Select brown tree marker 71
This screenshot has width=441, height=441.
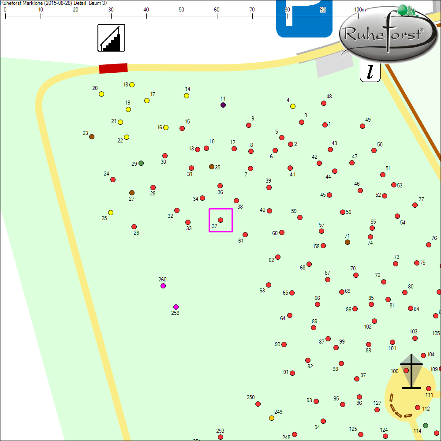pyautogui.click(x=348, y=242)
